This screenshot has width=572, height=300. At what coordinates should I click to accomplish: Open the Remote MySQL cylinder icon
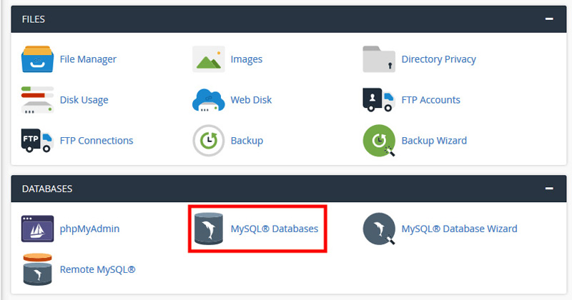37,269
